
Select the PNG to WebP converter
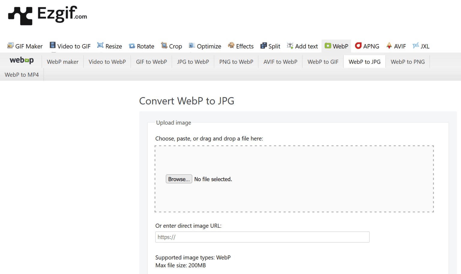coord(236,62)
